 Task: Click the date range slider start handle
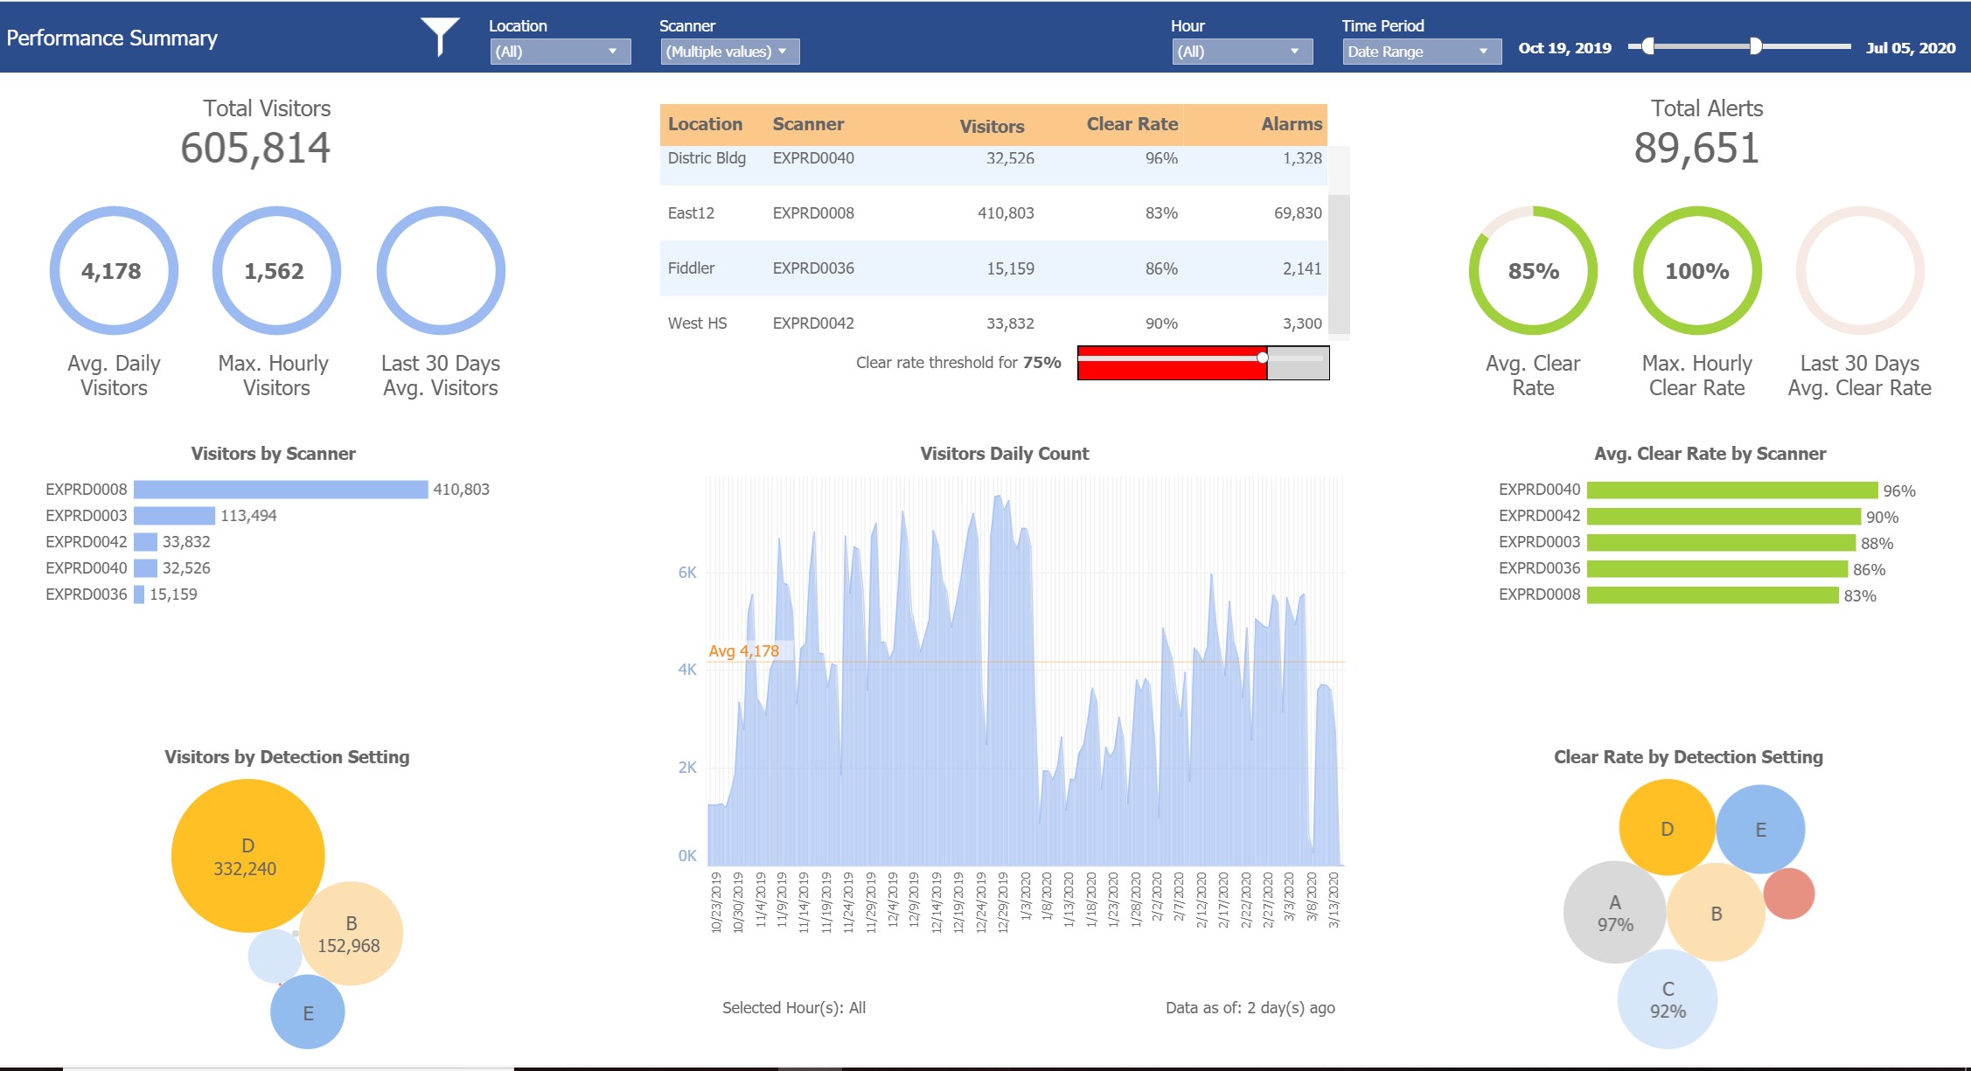coord(1648,46)
